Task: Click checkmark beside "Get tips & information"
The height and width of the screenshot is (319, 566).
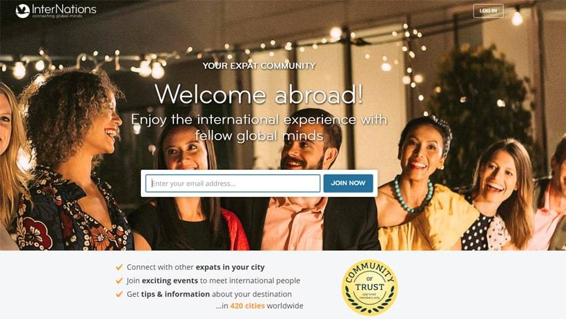Action: click(119, 294)
